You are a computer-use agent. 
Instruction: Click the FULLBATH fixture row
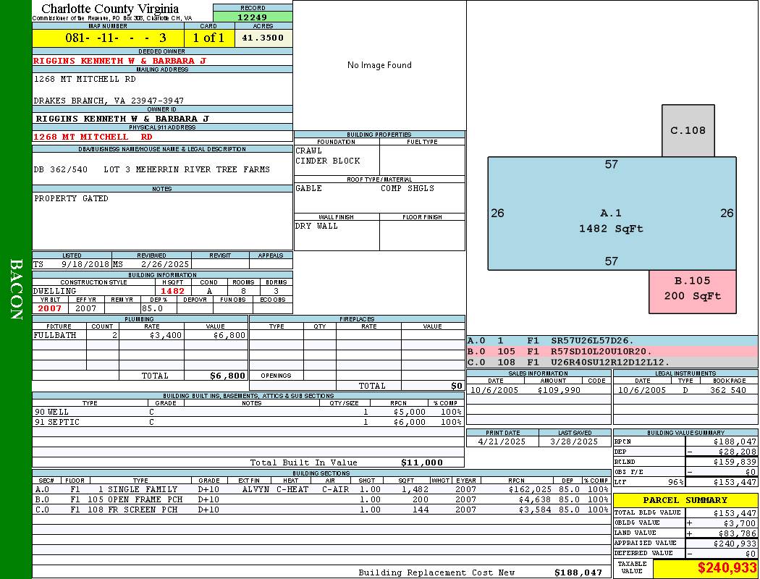[x=140, y=335]
